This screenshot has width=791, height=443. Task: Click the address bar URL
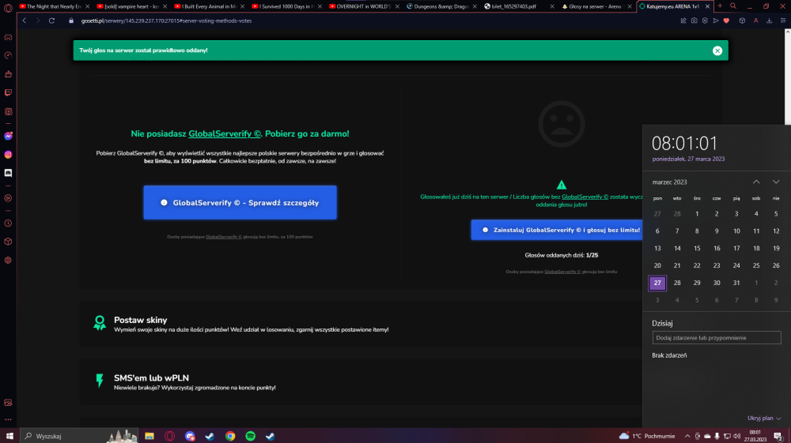(x=166, y=21)
